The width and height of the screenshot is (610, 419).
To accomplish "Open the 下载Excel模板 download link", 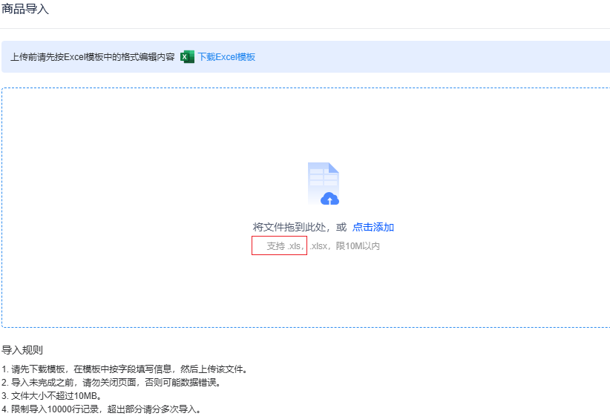I will 226,57.
